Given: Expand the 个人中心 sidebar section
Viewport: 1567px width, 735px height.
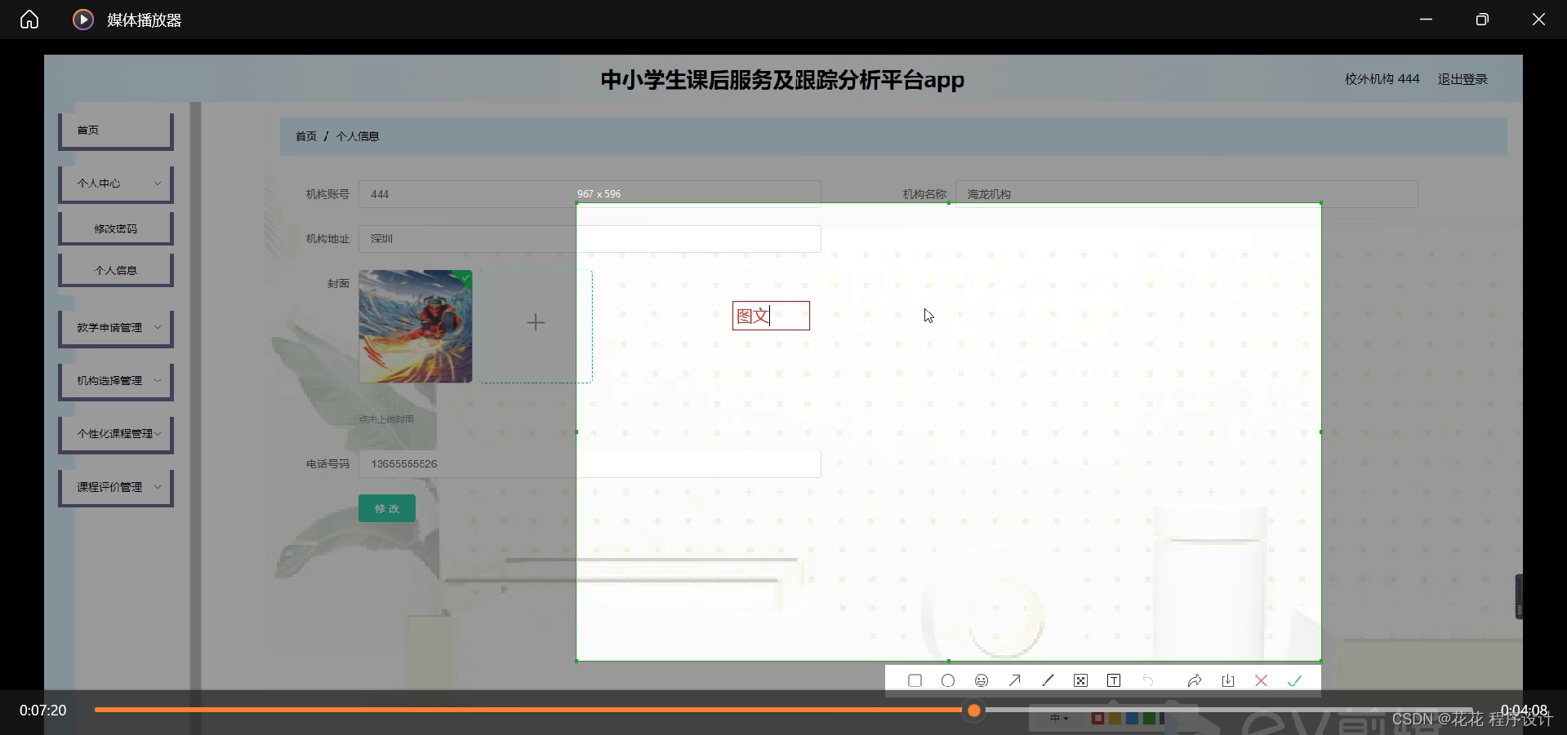Looking at the screenshot, I should tap(115, 183).
